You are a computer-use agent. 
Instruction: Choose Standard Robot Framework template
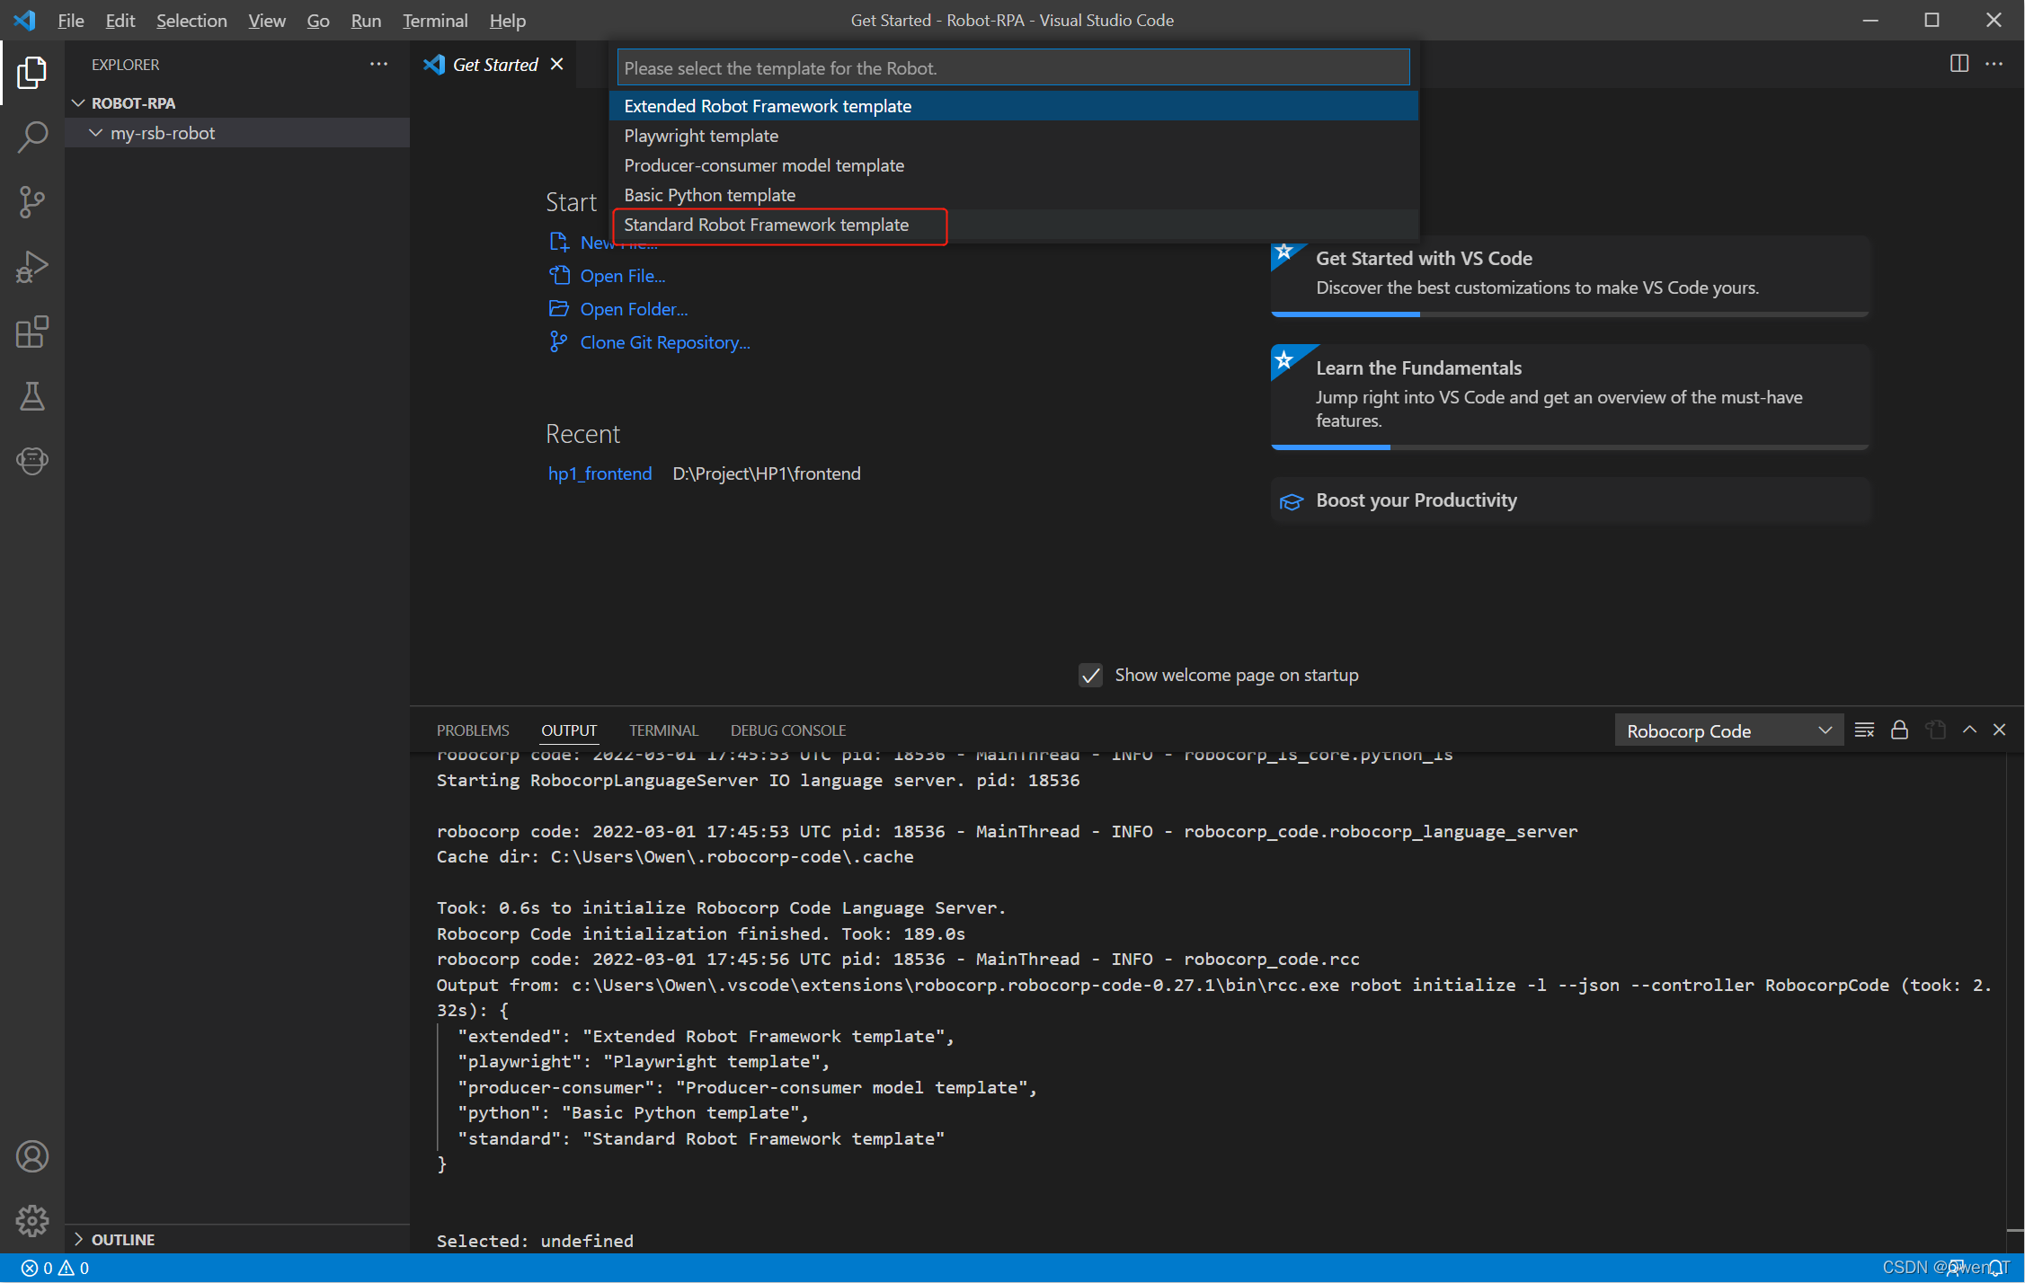point(767,225)
